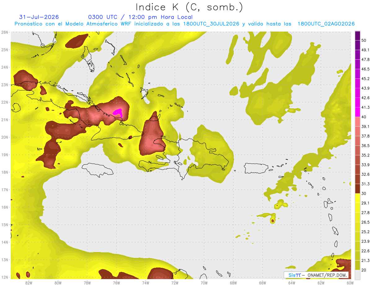Click the 21N latitude label
This screenshot has height=287, width=372.
click(5, 120)
